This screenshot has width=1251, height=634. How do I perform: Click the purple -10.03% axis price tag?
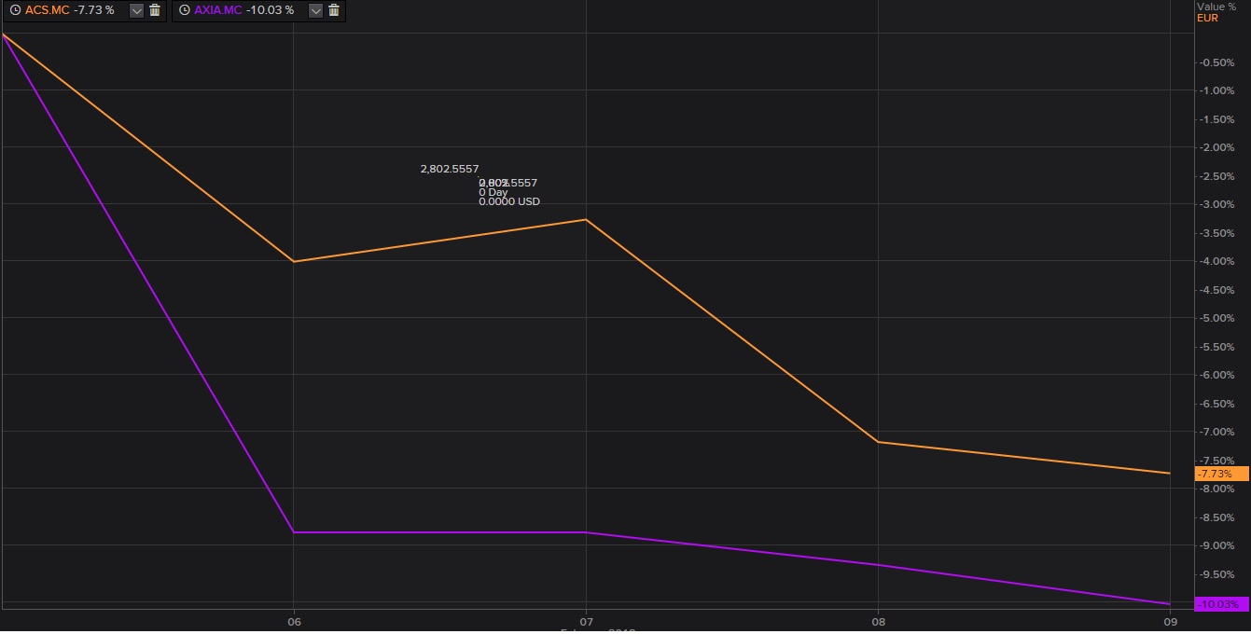[1221, 604]
